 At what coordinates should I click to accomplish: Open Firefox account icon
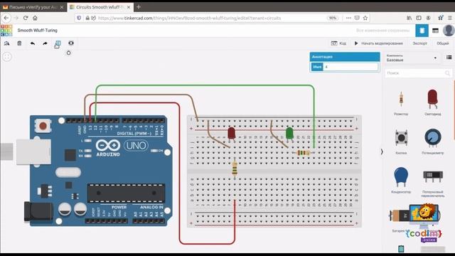point(428,18)
